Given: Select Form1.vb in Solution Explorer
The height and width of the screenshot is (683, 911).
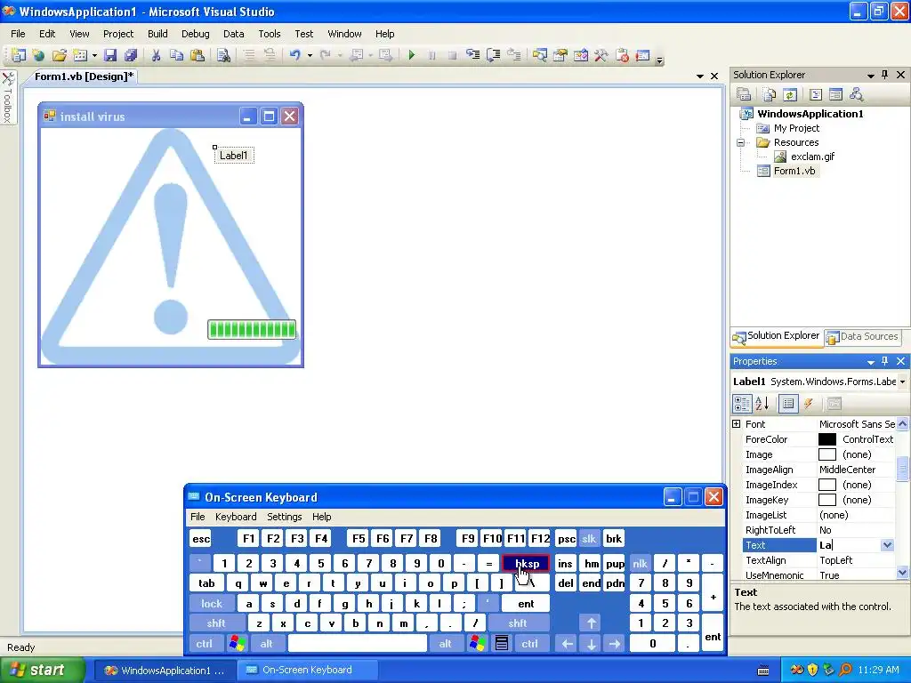Looking at the screenshot, I should 794,171.
